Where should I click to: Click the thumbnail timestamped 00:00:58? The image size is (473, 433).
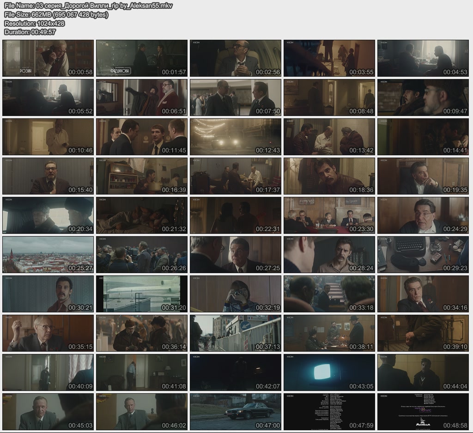click(x=48, y=58)
